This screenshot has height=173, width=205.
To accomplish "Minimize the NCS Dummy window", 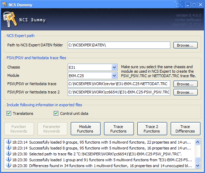I will (188, 5).
